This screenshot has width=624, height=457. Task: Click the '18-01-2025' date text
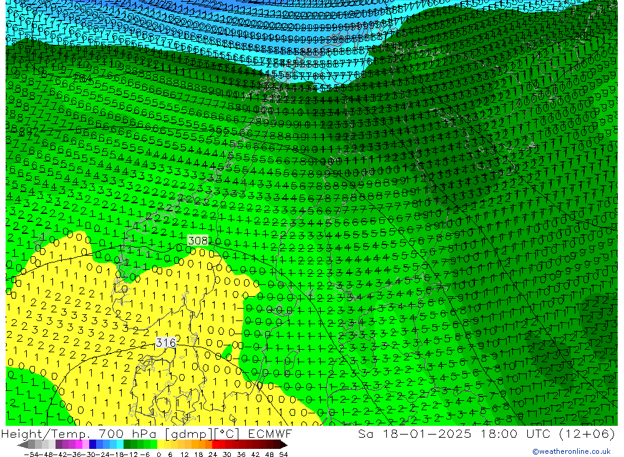(427, 434)
